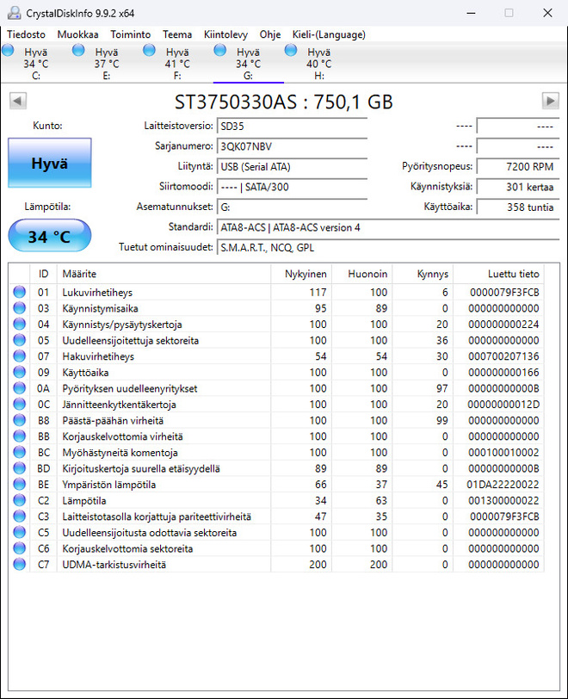The image size is (568, 699).
Task: Click the Määrite column header
Action: click(x=164, y=274)
